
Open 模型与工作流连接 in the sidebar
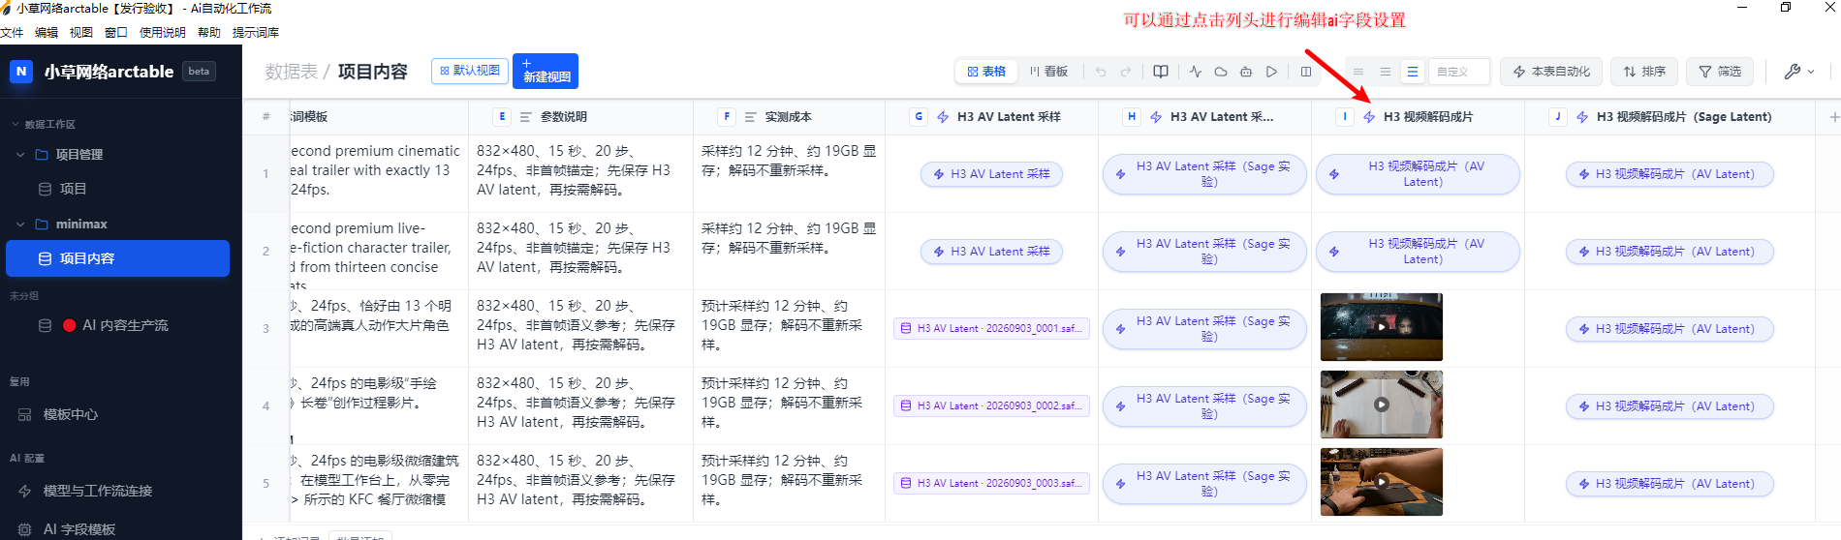[97, 491]
